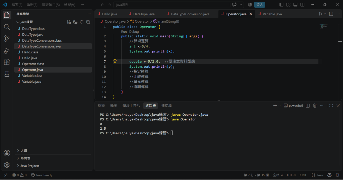Open the Extensions view

coord(7,62)
